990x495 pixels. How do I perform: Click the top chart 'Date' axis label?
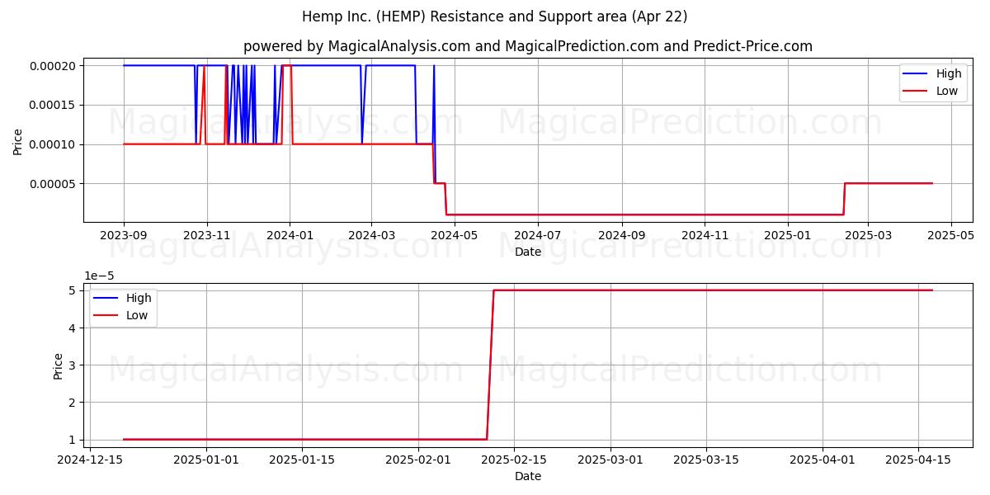pyautogui.click(x=528, y=252)
